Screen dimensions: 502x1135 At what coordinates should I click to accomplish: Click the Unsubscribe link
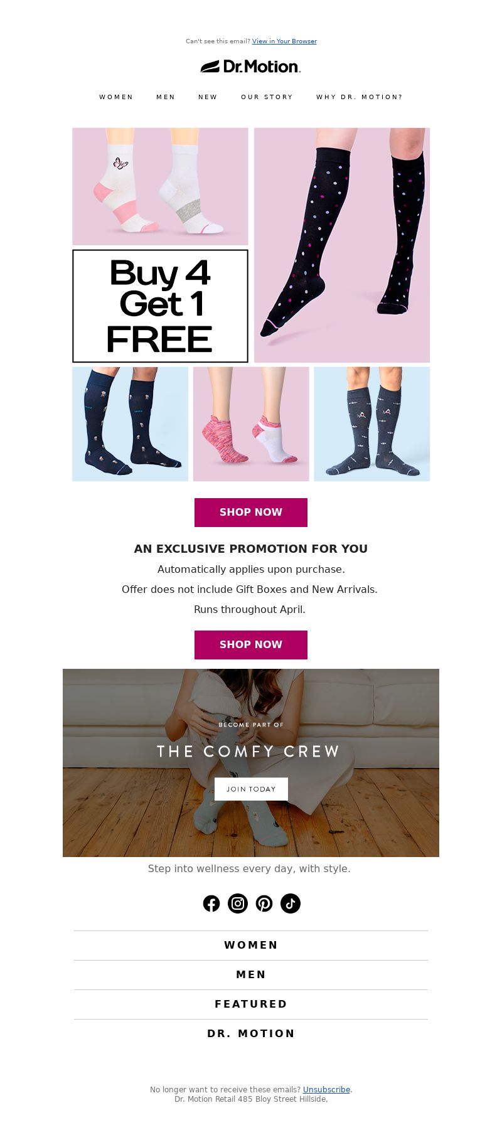tap(326, 1090)
